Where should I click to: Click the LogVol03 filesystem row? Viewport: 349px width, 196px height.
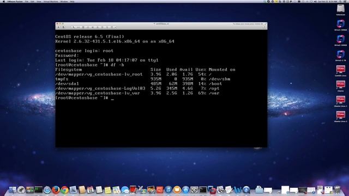137,88
